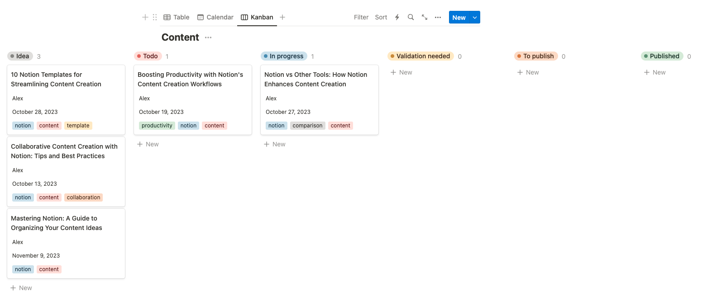The image size is (707, 296).
Task: Click the drag handle dots beside Table tab
Action: tap(155, 17)
